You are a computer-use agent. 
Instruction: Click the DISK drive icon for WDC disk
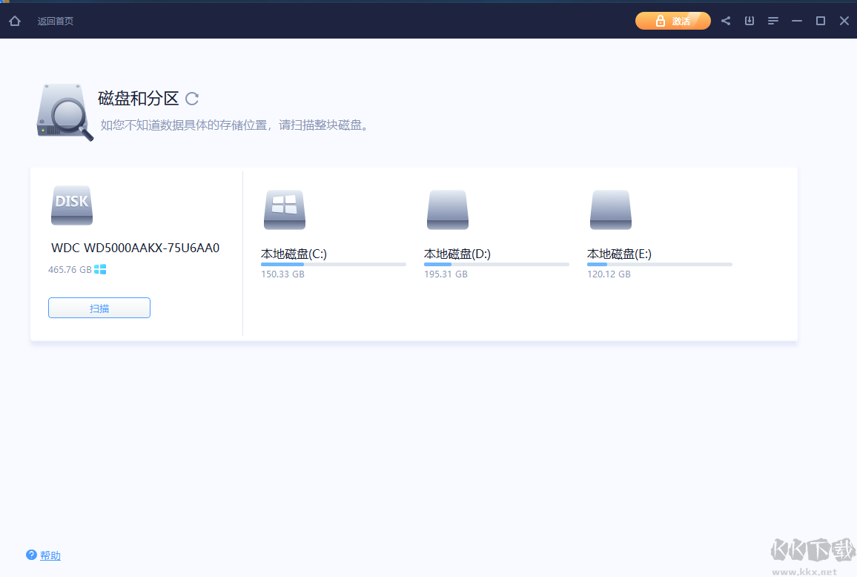(71, 205)
